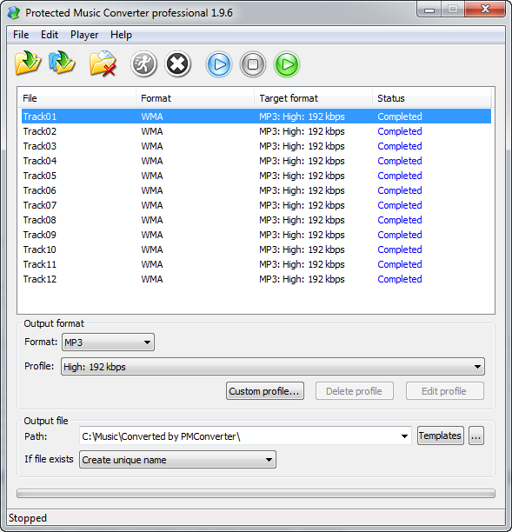Select the Track08 row
The height and width of the screenshot is (532, 512).
pyautogui.click(x=256, y=220)
